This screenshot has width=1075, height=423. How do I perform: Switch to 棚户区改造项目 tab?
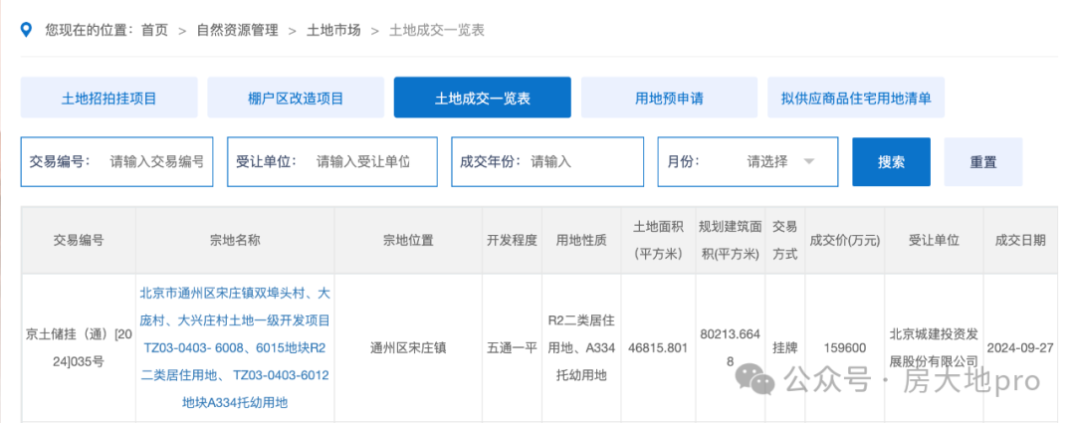pyautogui.click(x=296, y=98)
